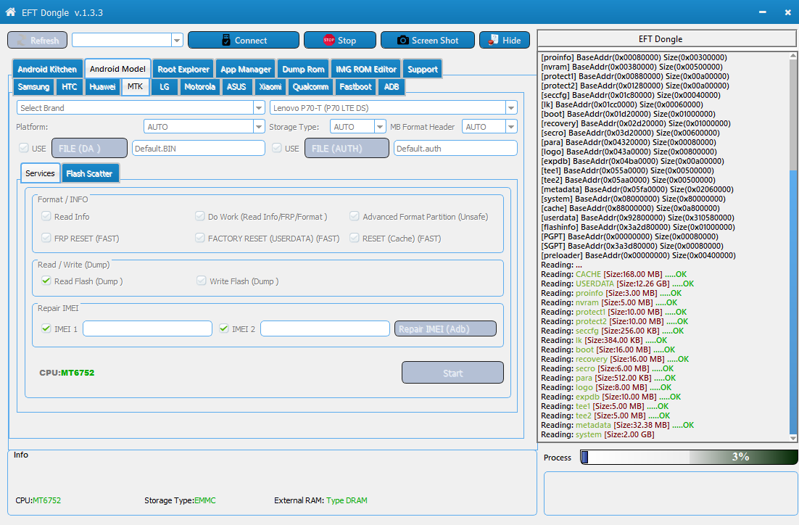The height and width of the screenshot is (525, 799).
Task: Select the Motorola tab
Action: click(200, 86)
